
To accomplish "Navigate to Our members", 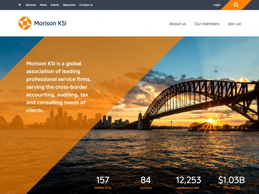I will click(207, 24).
